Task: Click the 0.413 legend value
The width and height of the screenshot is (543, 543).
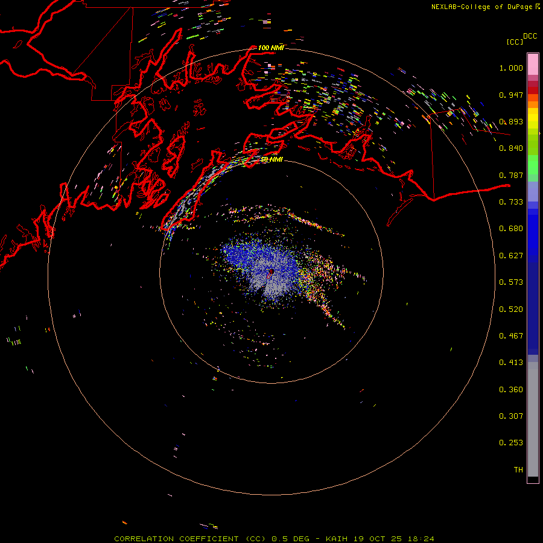Action: tap(511, 363)
